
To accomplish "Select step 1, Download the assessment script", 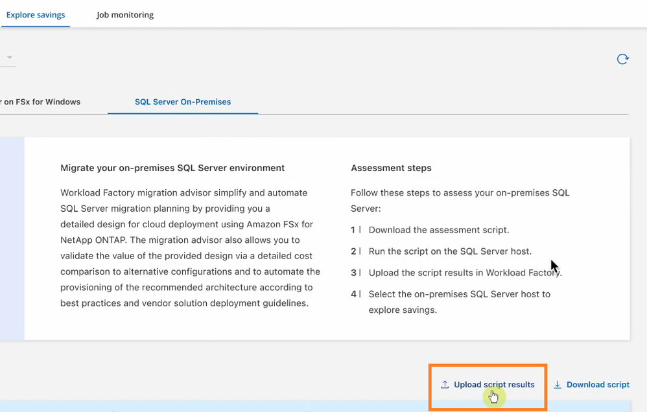I will (x=439, y=230).
